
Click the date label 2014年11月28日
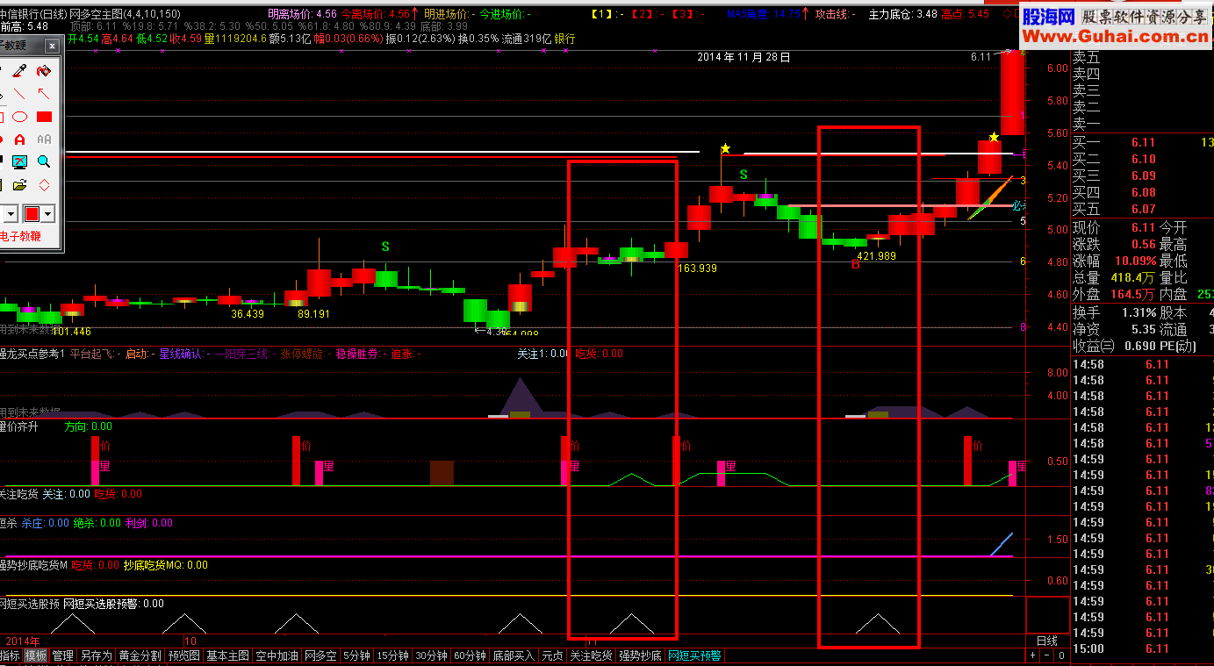pos(743,57)
